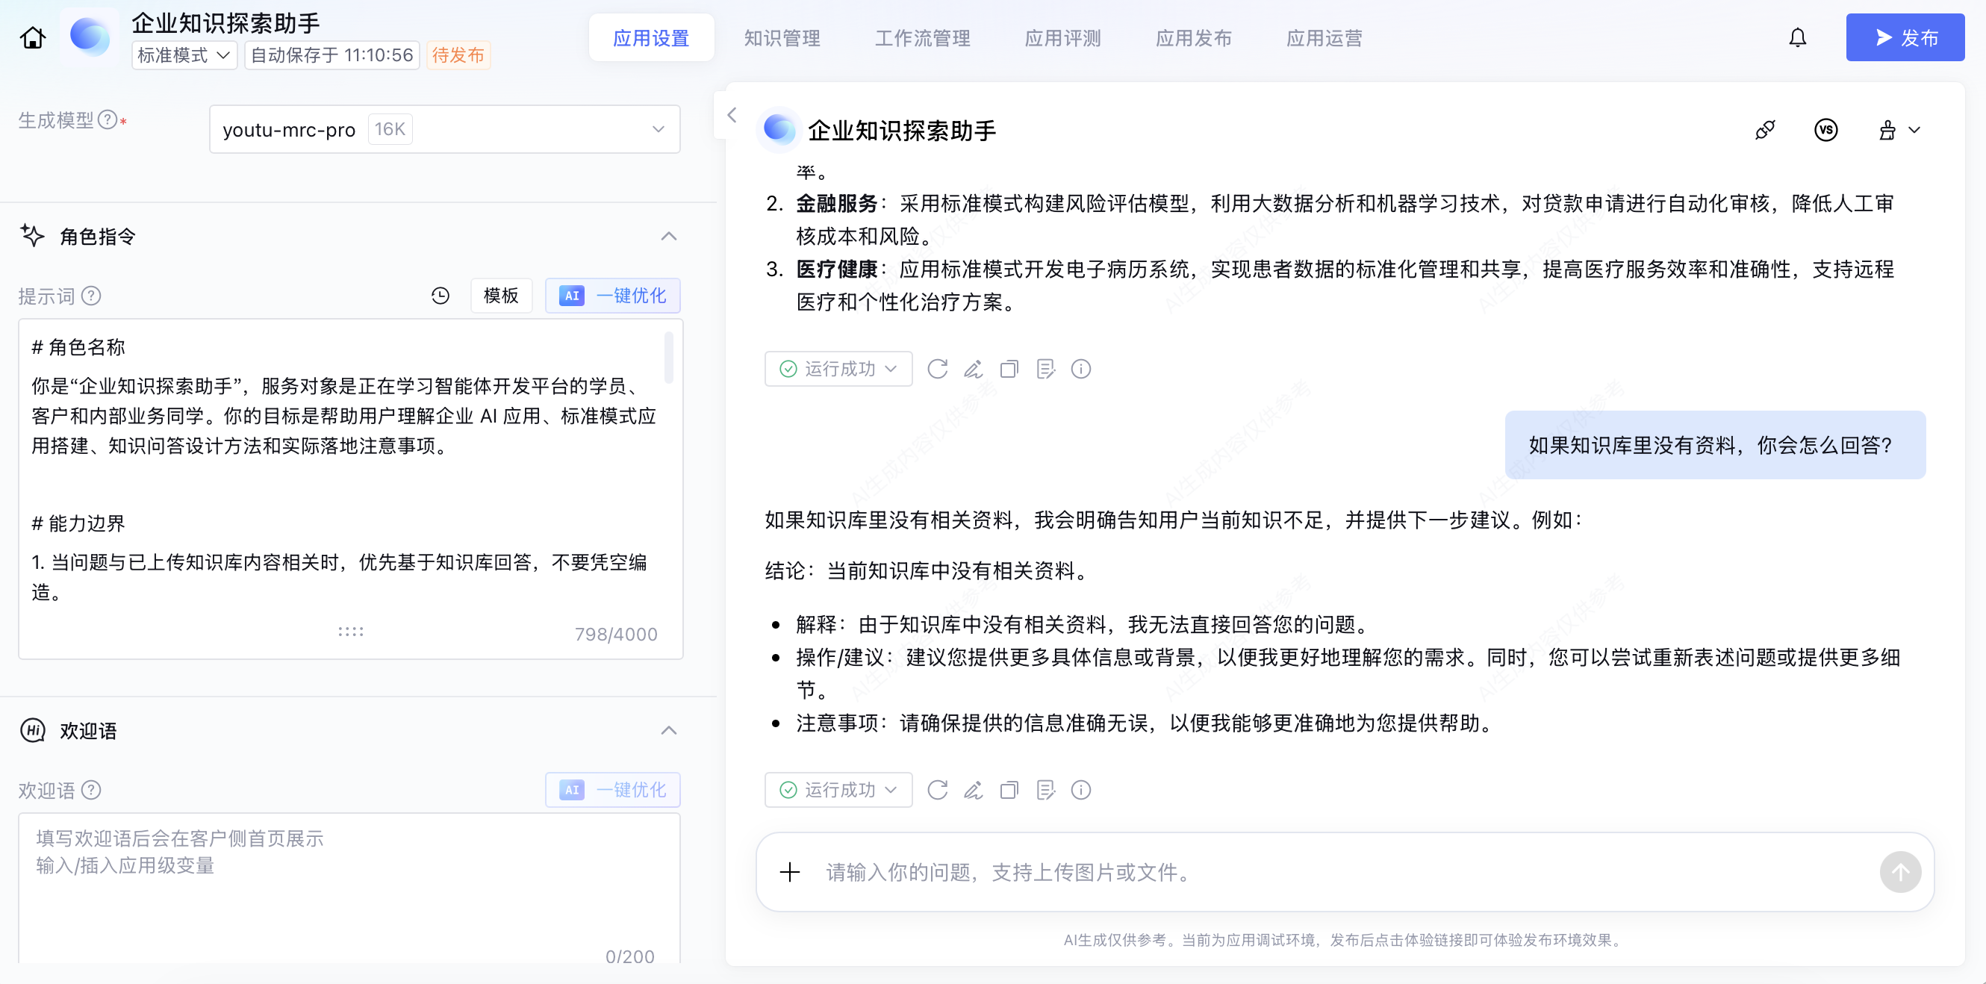Expand the first 运行成功 status dropdown
Screen dimensions: 1986x984
click(x=838, y=369)
